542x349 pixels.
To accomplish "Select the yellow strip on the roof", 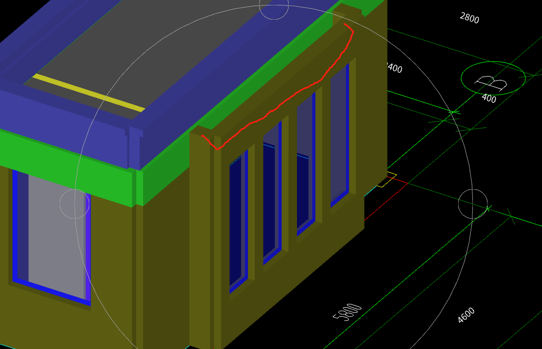I will point(89,93).
